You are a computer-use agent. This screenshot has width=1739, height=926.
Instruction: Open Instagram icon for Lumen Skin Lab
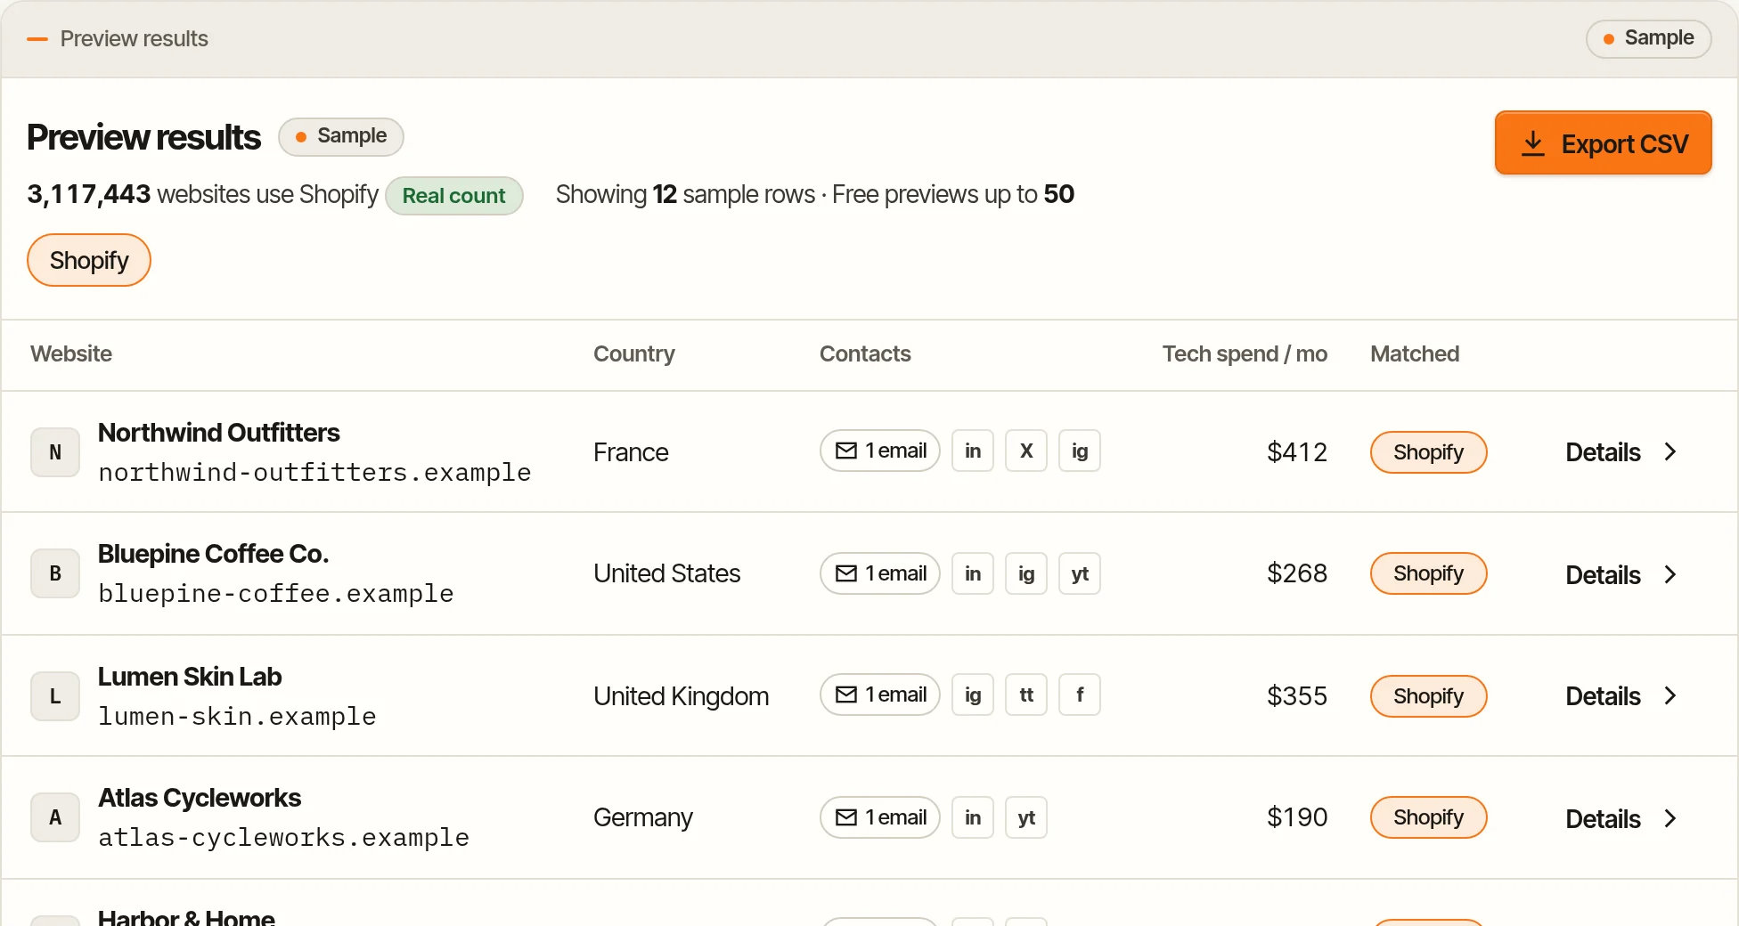973,695
